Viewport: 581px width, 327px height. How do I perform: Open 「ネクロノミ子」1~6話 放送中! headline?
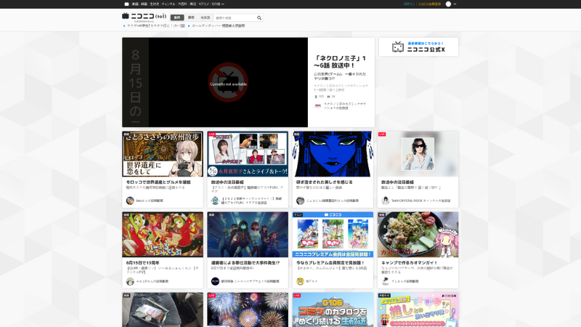click(x=340, y=62)
